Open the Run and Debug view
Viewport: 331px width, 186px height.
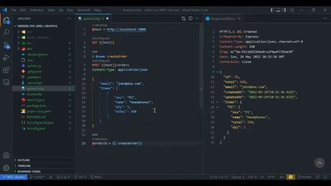(x=6, y=57)
